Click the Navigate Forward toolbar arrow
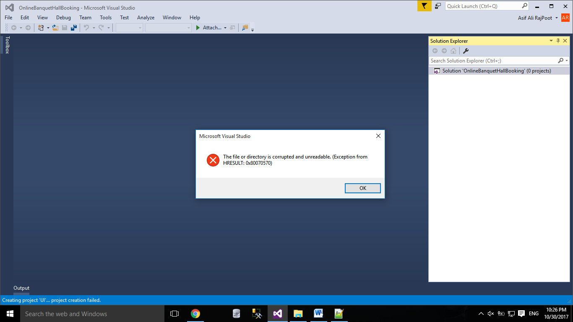The image size is (573, 322). tap(28, 28)
